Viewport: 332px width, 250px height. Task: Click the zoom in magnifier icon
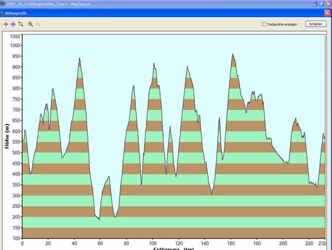coord(30,24)
